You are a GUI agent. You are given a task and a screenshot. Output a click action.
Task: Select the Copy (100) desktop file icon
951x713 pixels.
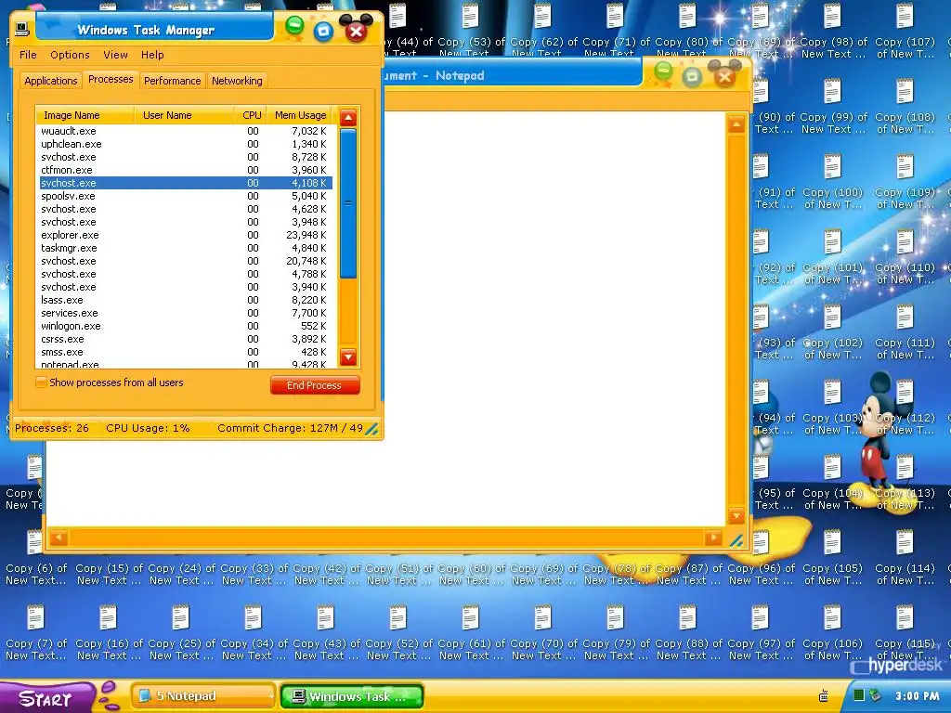pyautogui.click(x=832, y=166)
